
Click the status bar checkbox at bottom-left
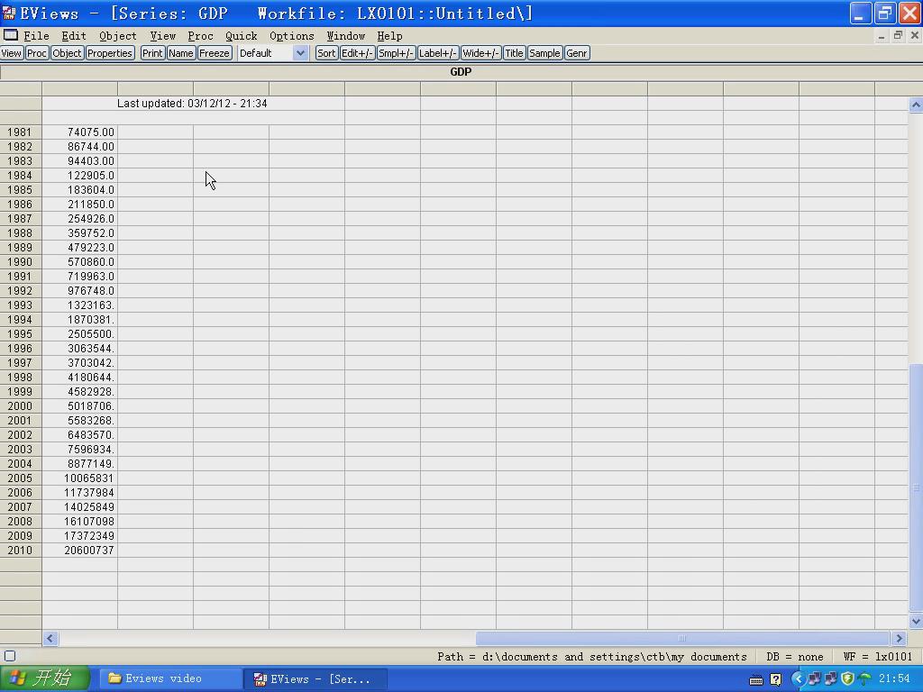point(10,656)
